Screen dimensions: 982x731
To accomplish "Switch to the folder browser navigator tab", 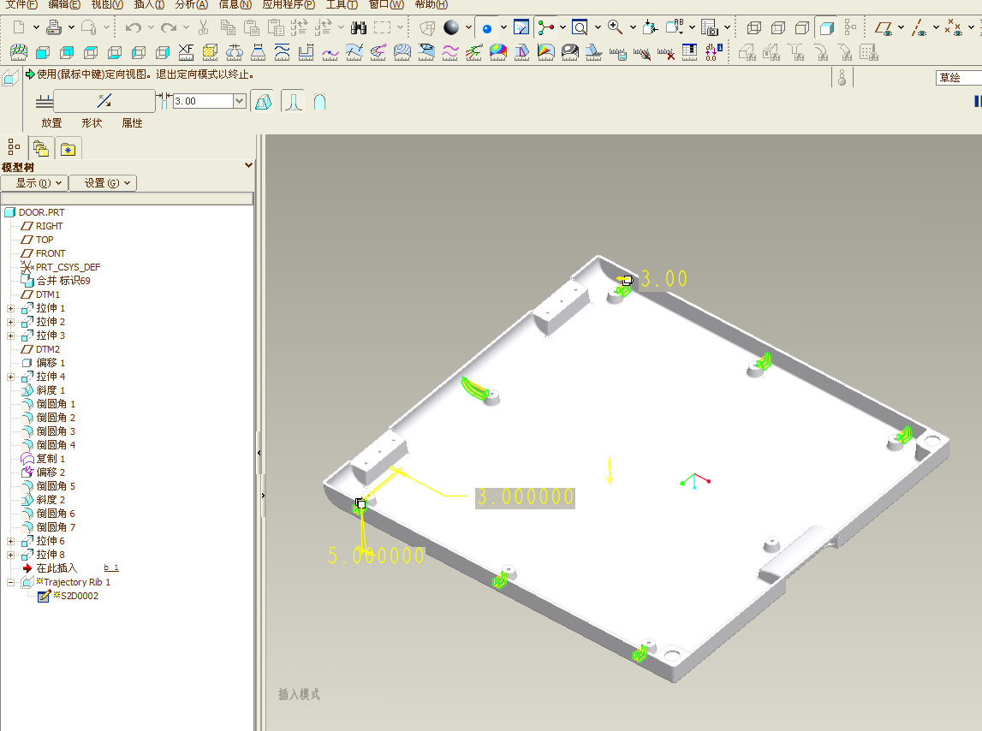I will point(41,149).
